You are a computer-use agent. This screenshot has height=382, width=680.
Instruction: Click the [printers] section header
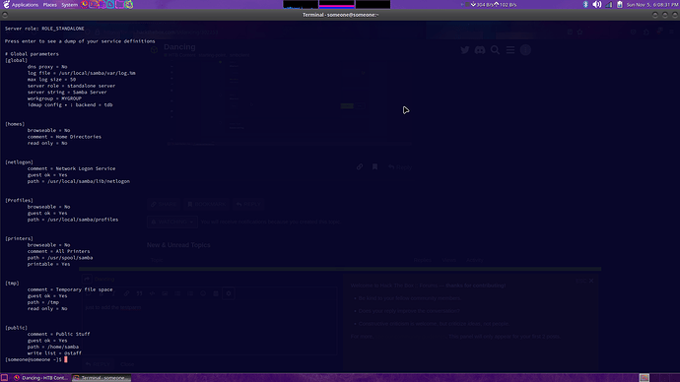[x=19, y=238]
